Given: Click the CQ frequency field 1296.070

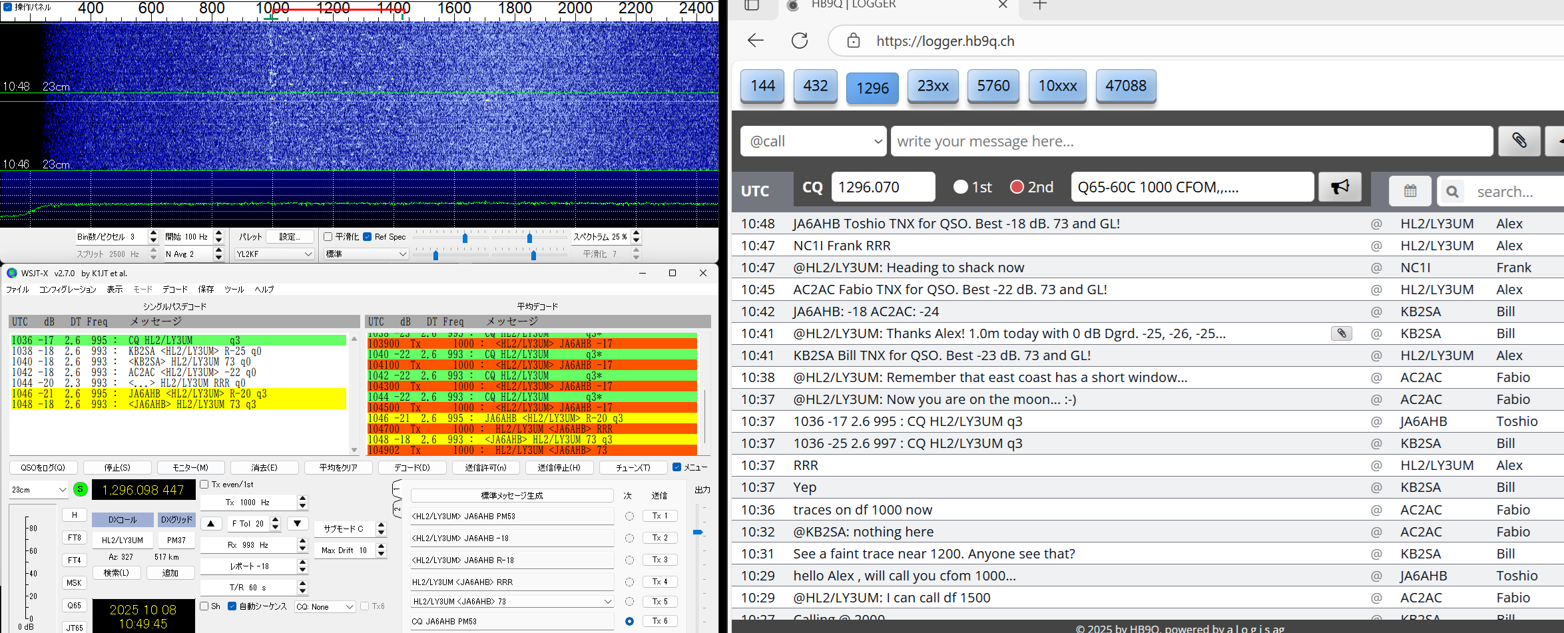Looking at the screenshot, I should (x=882, y=188).
